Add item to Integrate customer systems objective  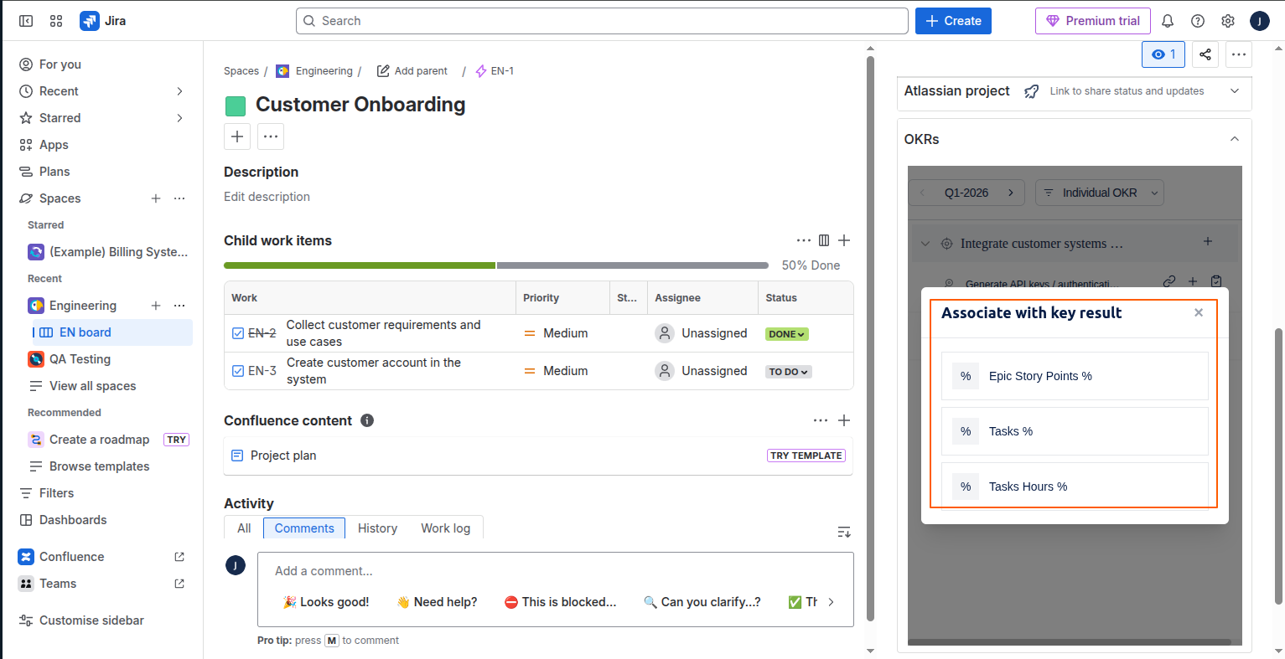1208,241
